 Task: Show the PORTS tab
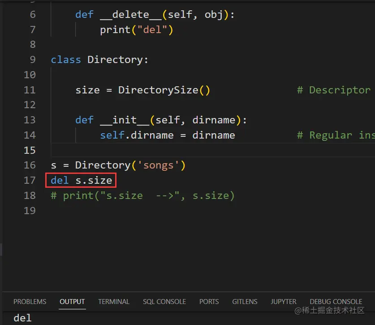click(209, 302)
